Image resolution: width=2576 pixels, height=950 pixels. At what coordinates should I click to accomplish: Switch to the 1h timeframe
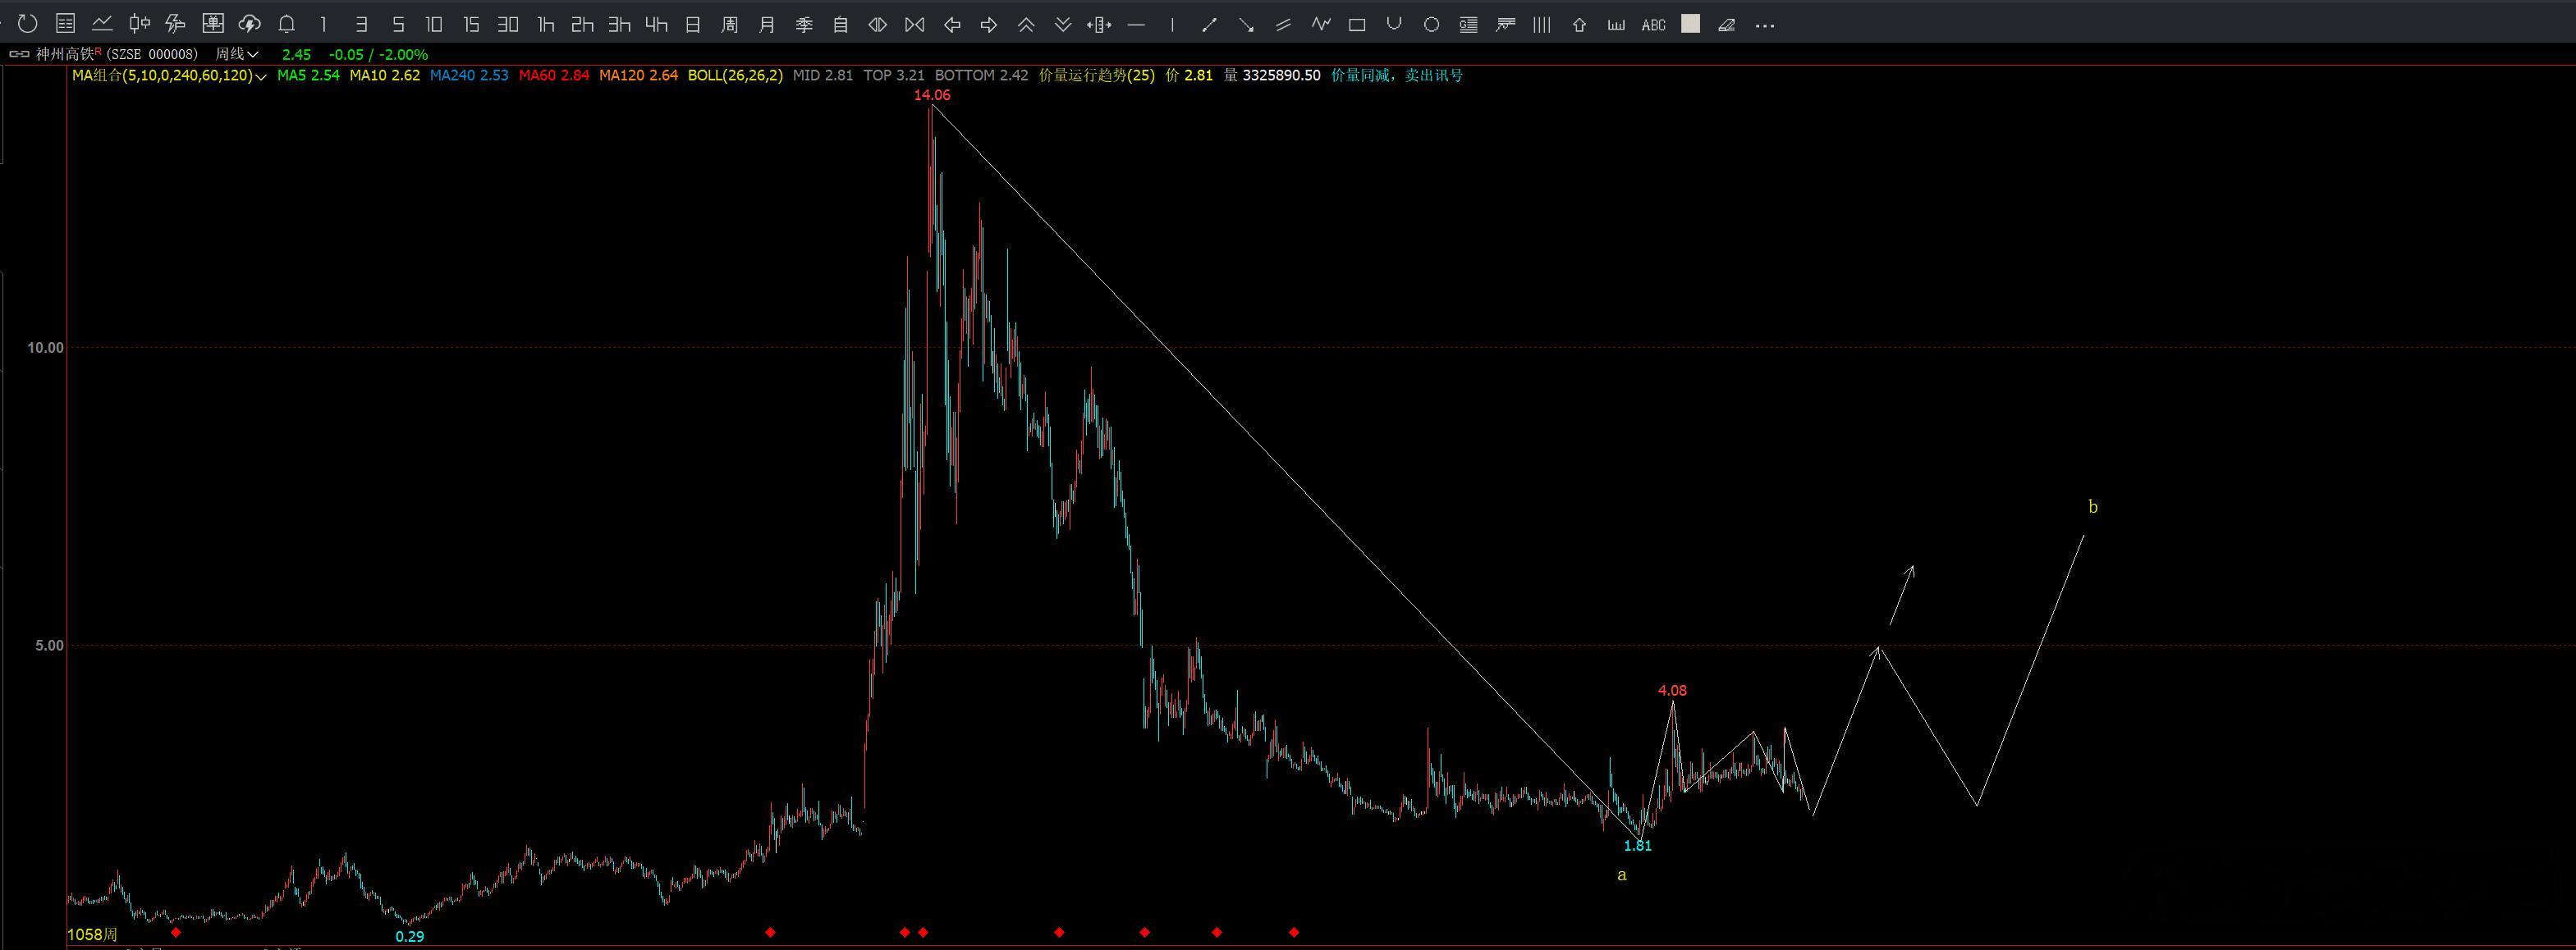[546, 25]
